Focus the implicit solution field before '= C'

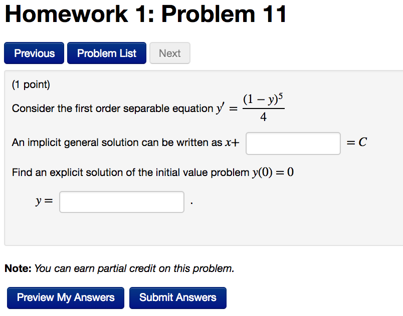tap(293, 143)
